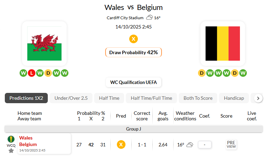The height and width of the screenshot is (157, 264).
Task: Click the weather cloud icon near stadium name
Action: click(150, 17)
